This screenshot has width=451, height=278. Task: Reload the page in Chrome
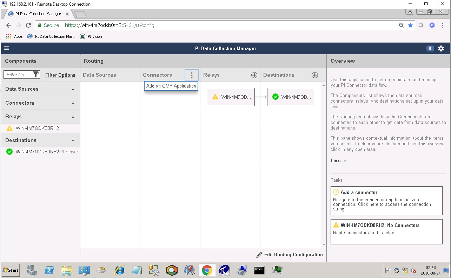pos(28,25)
